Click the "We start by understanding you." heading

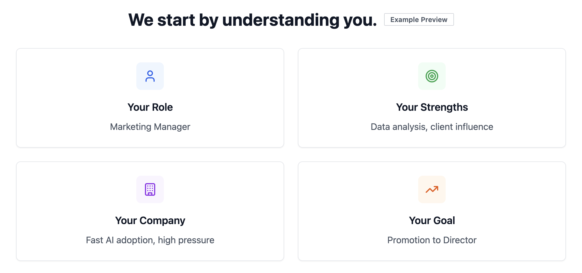pyautogui.click(x=252, y=20)
